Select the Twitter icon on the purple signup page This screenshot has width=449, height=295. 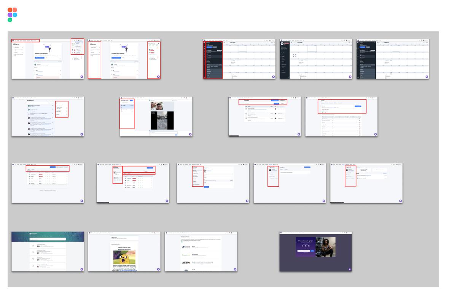coord(303,246)
